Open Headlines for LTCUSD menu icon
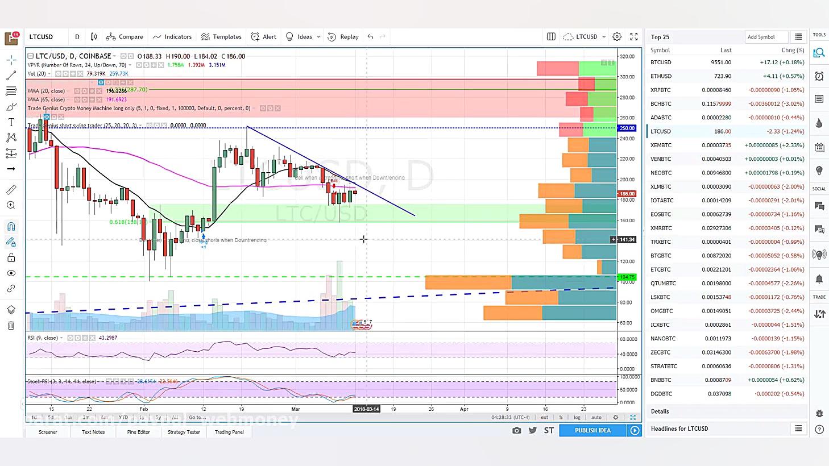Viewport: 829px width, 466px height. [798, 428]
